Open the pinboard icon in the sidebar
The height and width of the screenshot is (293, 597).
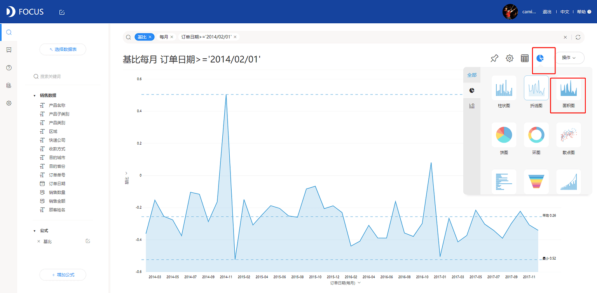[x=9, y=50]
